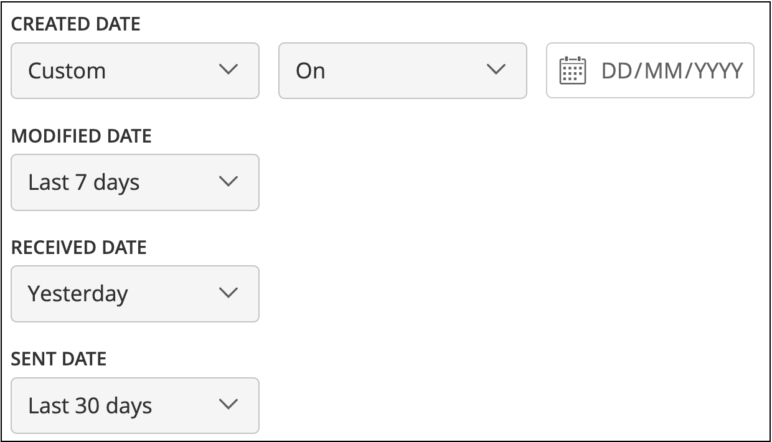The height and width of the screenshot is (442, 772).
Task: Click the CREATED DATE heading label
Action: coord(76,24)
